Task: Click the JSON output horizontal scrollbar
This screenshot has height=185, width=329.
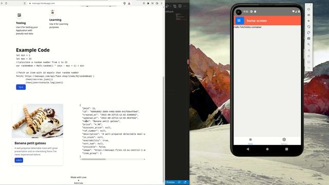Action: click(x=94, y=159)
